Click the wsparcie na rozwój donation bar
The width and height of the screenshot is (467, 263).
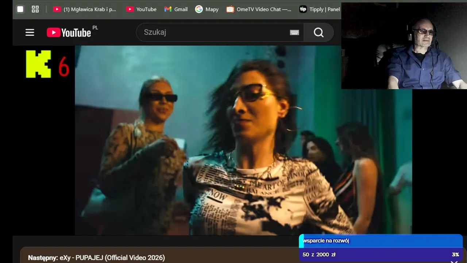381,241
